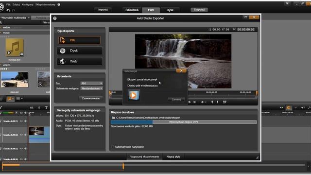Click the TC timecode field 00:00:00.00

pyautogui.click(x=246, y=29)
